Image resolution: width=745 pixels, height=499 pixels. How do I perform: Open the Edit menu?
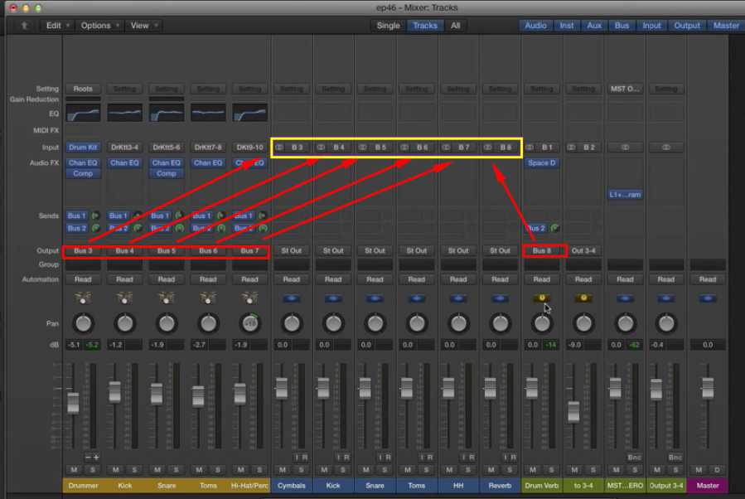(x=57, y=26)
